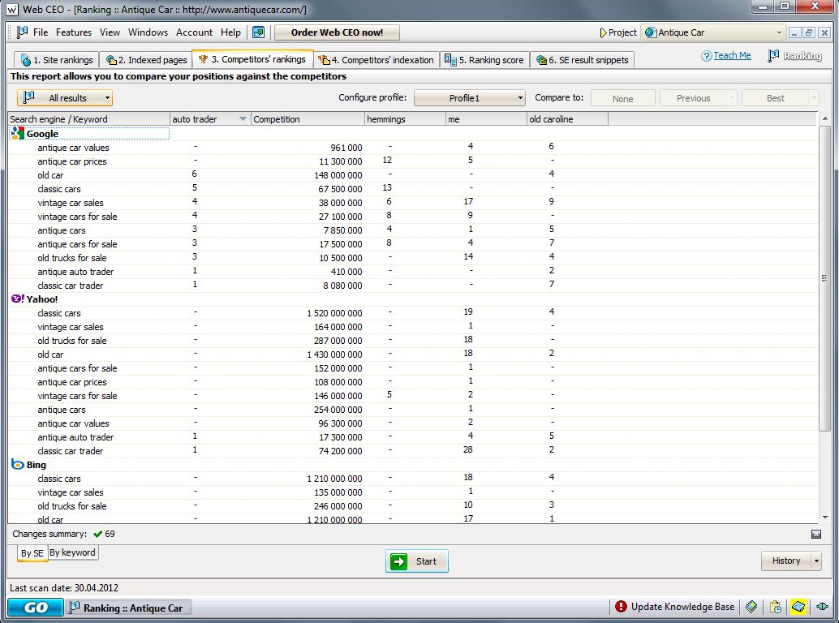Switch to 6. SE result snippets tab
Viewport: 839px width, 623px height.
582,60
